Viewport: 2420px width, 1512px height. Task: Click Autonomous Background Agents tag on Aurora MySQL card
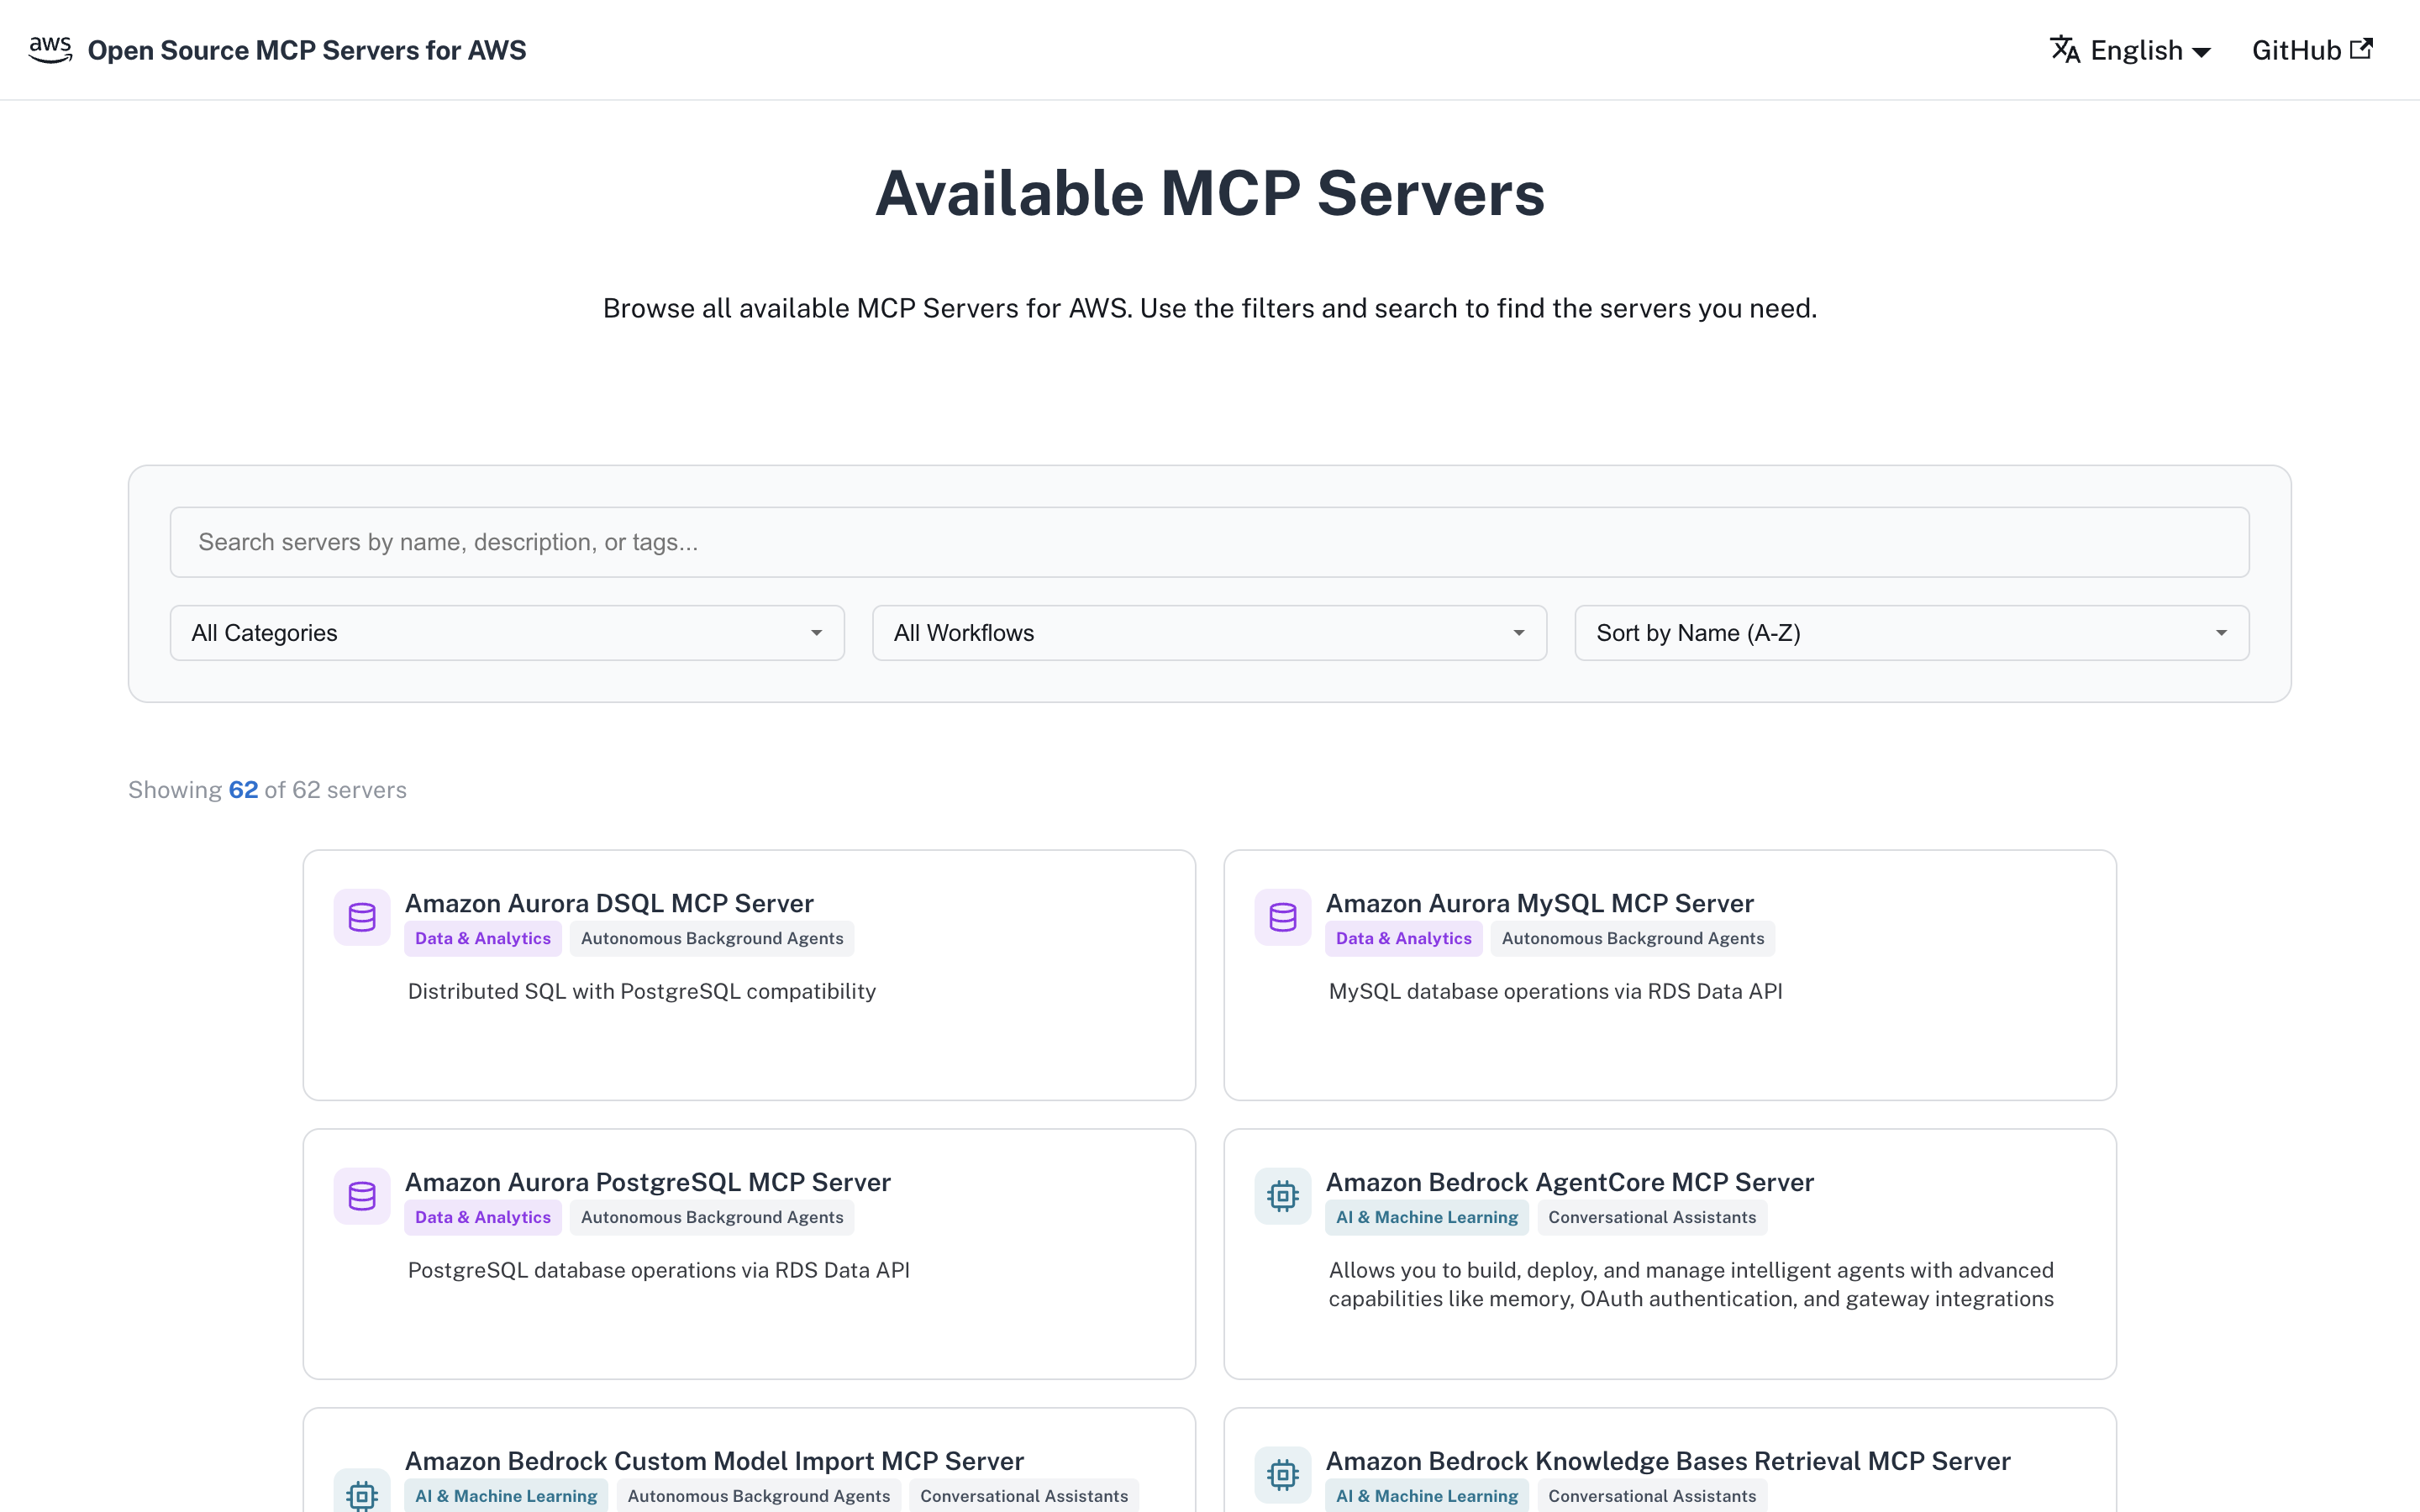(x=1633, y=938)
